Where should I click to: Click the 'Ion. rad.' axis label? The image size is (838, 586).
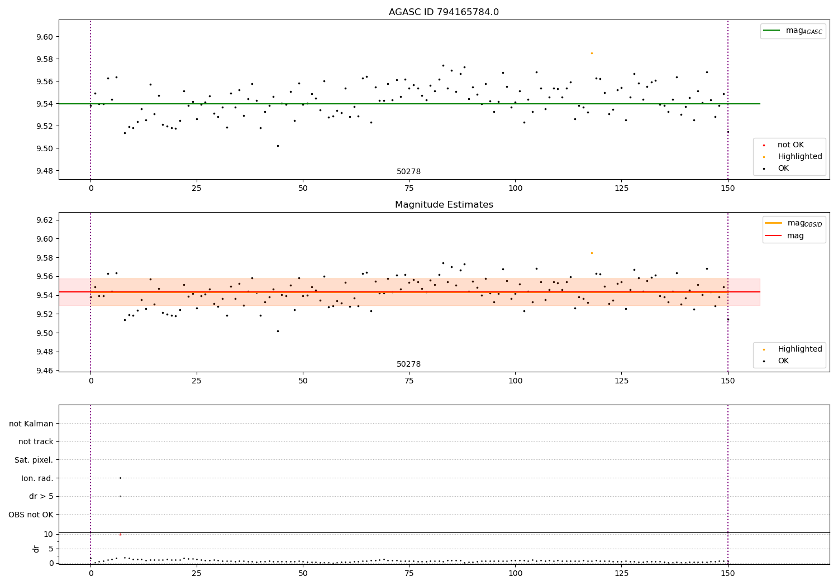coord(37,478)
